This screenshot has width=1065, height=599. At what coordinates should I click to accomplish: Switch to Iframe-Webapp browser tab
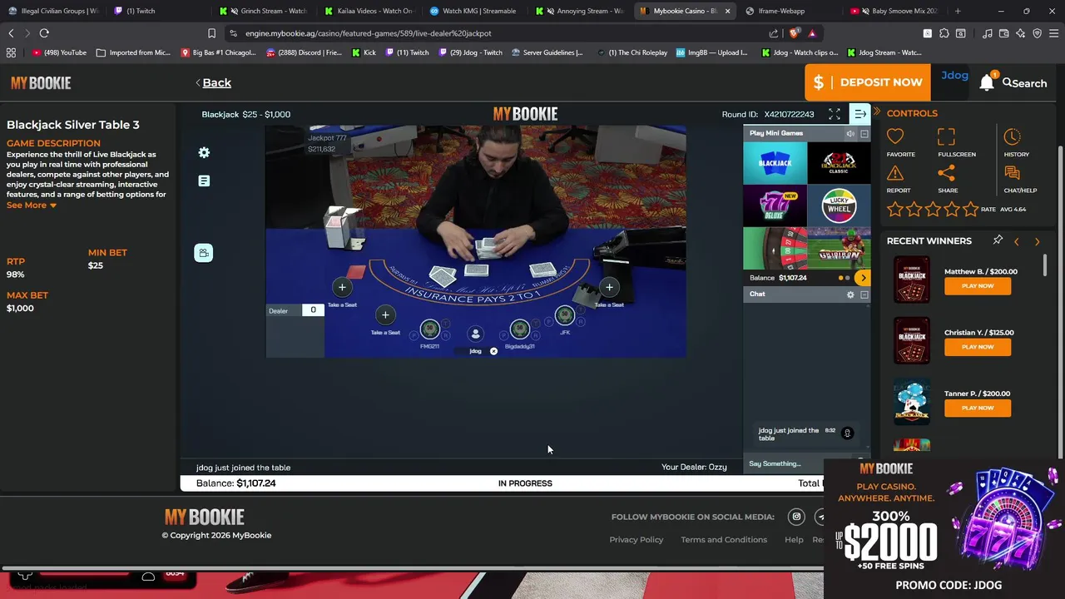click(x=789, y=11)
